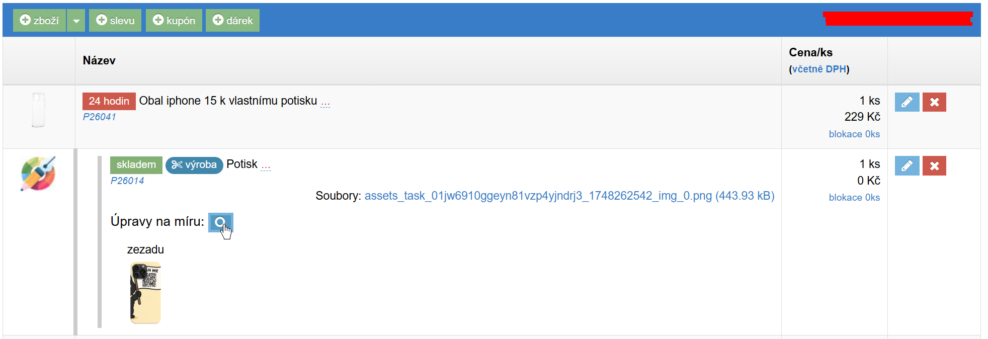Viewport: 988px width, 339px height.
Task: Open the magnifier for Úpravy na míru
Action: [220, 222]
